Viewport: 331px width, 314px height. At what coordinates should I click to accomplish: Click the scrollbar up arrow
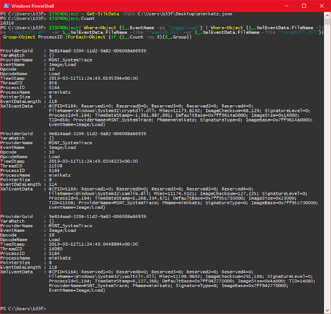point(327,15)
